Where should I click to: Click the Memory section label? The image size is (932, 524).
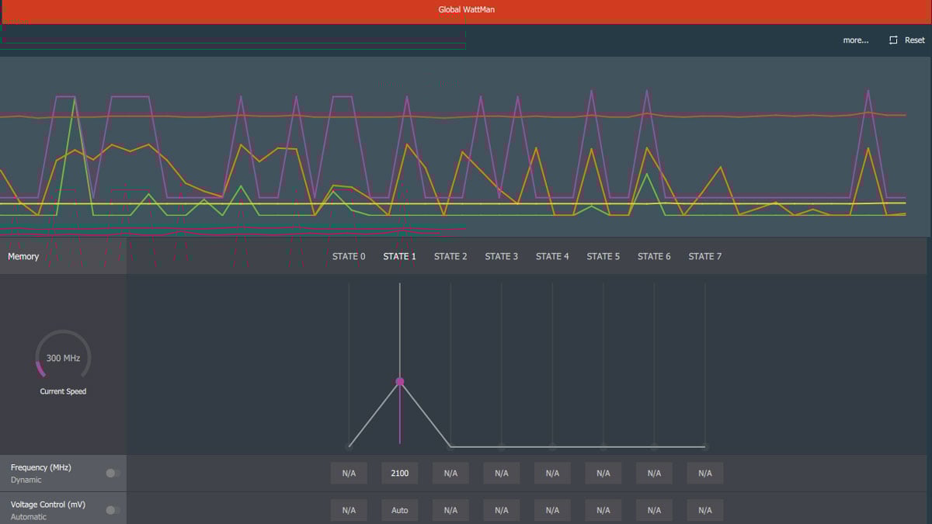coord(23,256)
